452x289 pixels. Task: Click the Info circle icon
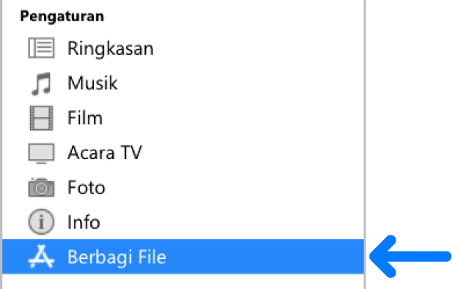tap(41, 222)
